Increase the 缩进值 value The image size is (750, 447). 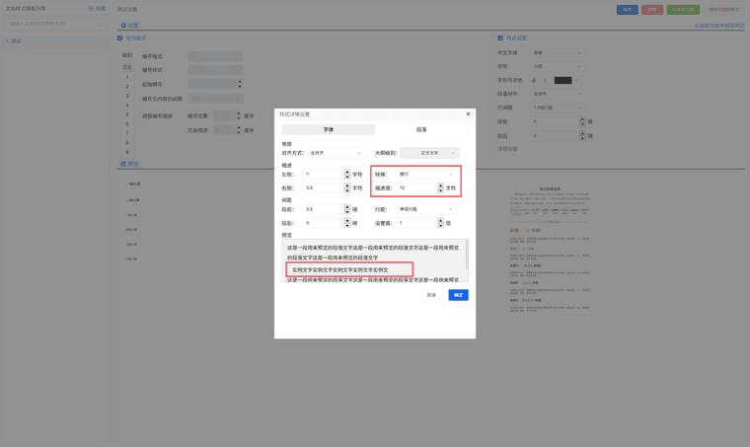(x=440, y=186)
